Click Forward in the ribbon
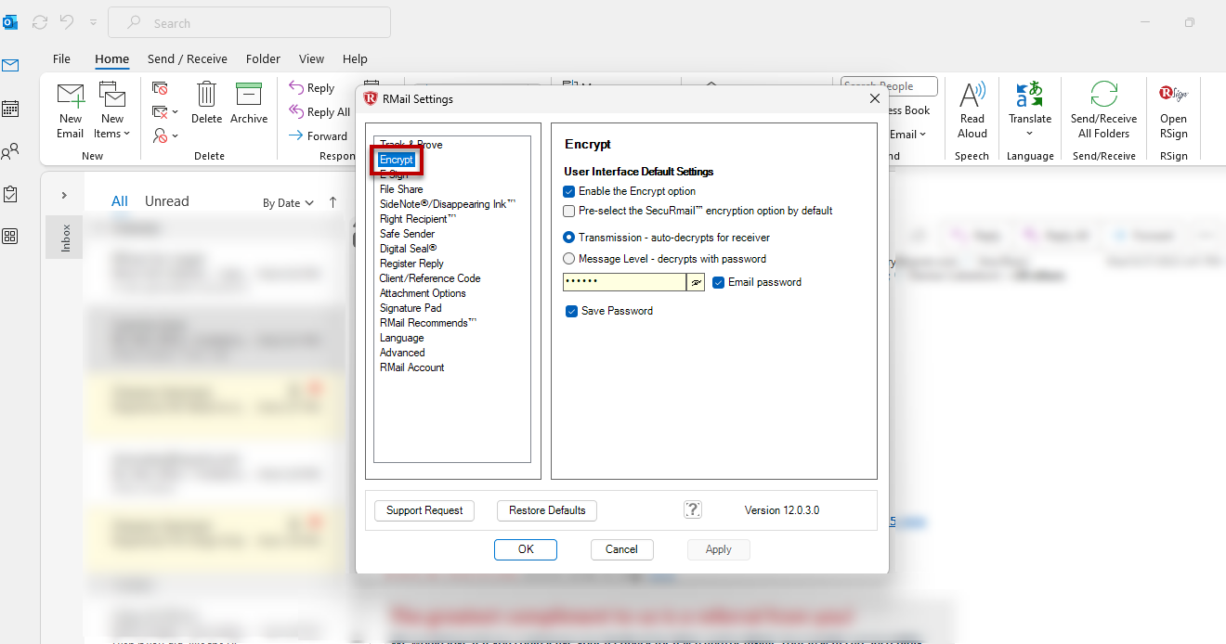 pos(318,136)
